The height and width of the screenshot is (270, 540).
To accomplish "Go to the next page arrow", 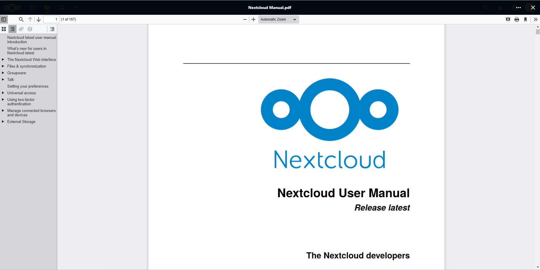I will click(x=39, y=19).
